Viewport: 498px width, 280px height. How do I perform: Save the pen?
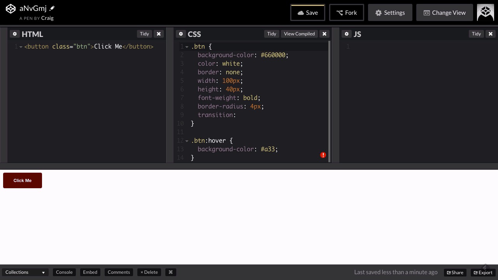[307, 12]
